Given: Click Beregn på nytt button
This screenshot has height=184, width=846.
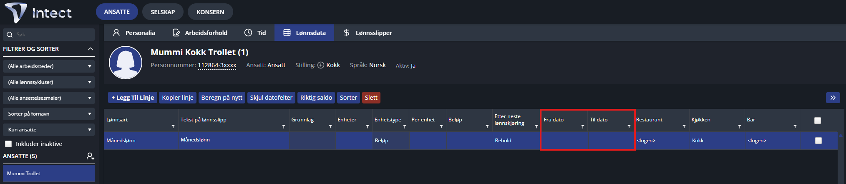Looking at the screenshot, I should pyautogui.click(x=222, y=98).
